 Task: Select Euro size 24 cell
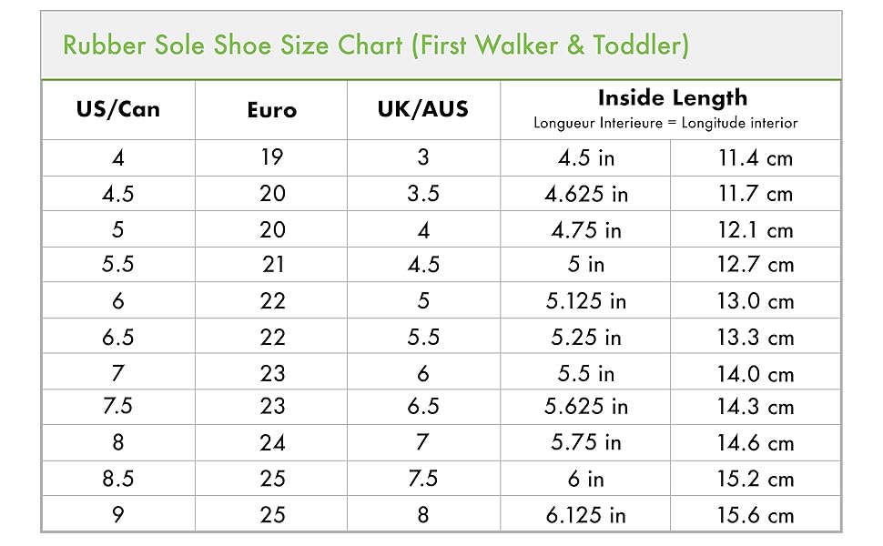tap(271, 443)
